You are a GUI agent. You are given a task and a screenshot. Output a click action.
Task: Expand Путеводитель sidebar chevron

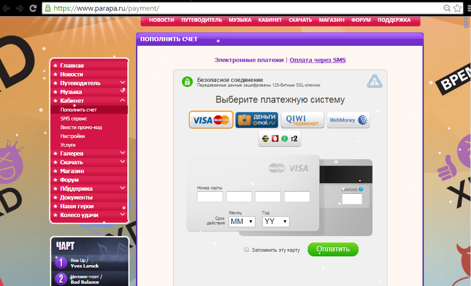click(x=123, y=82)
